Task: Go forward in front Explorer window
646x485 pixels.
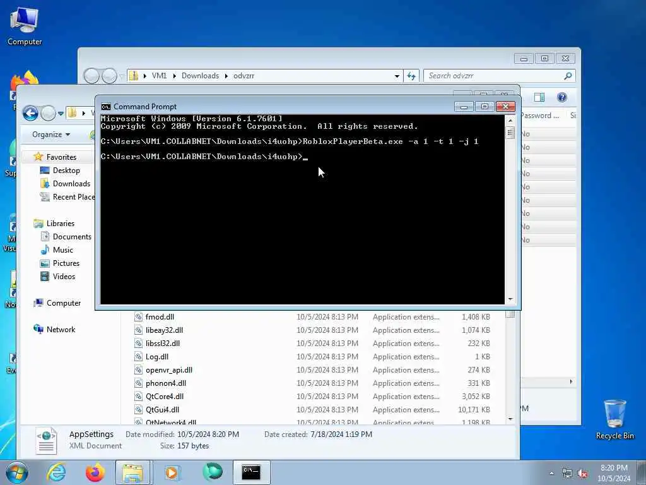Action: 48,113
